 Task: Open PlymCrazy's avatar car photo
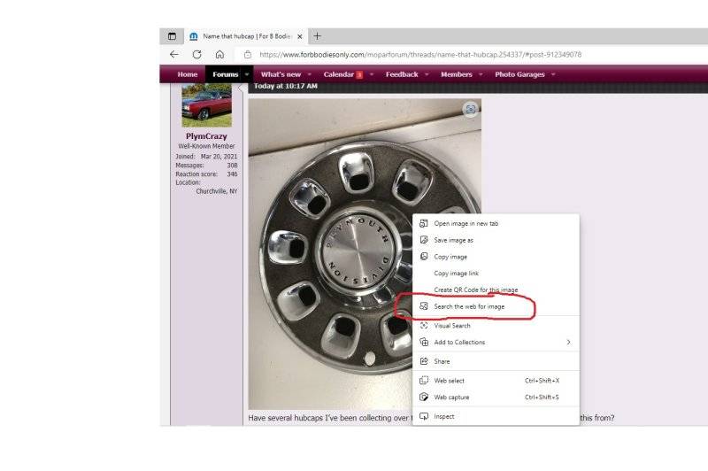206,105
